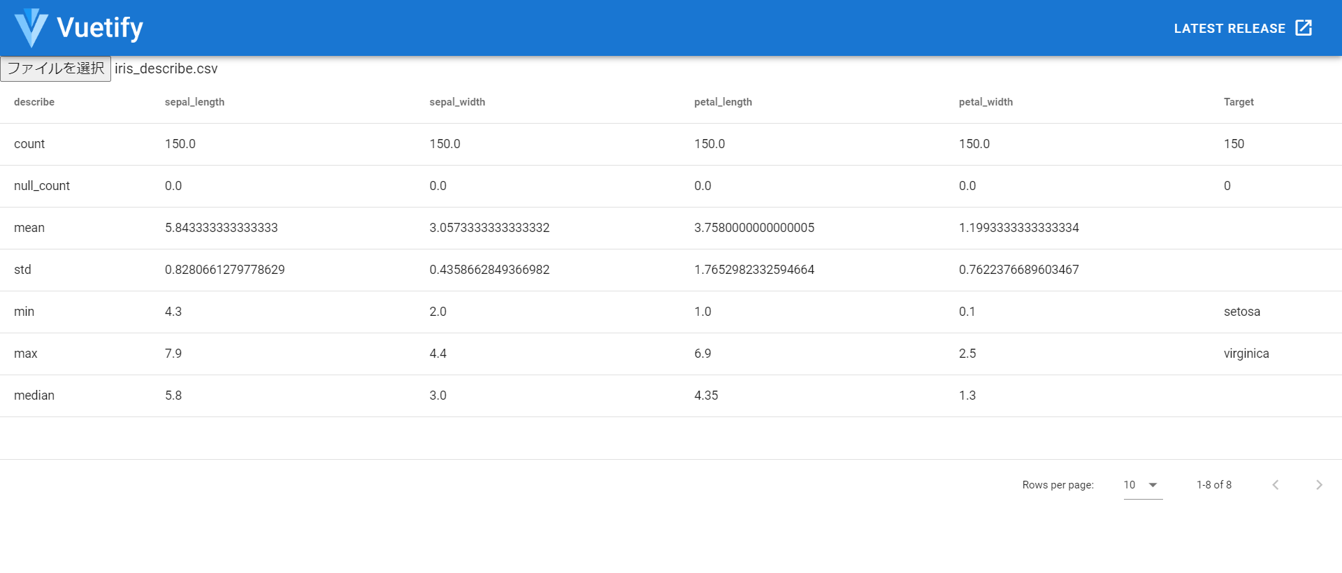Open the external-link icon beside Latest Release
This screenshot has height=573, width=1342.
pos(1304,28)
